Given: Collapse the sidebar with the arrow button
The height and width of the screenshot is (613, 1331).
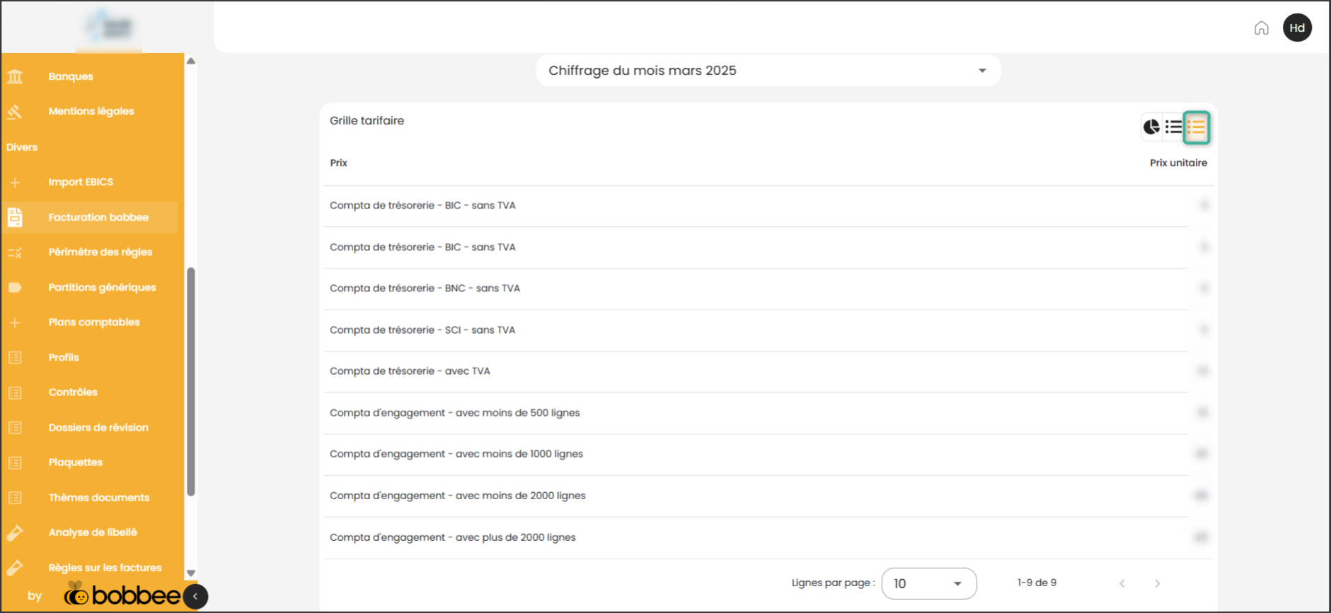Looking at the screenshot, I should coord(195,597).
